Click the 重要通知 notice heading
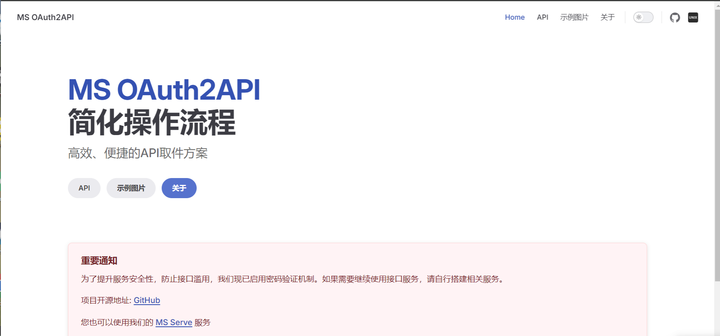 (x=99, y=260)
